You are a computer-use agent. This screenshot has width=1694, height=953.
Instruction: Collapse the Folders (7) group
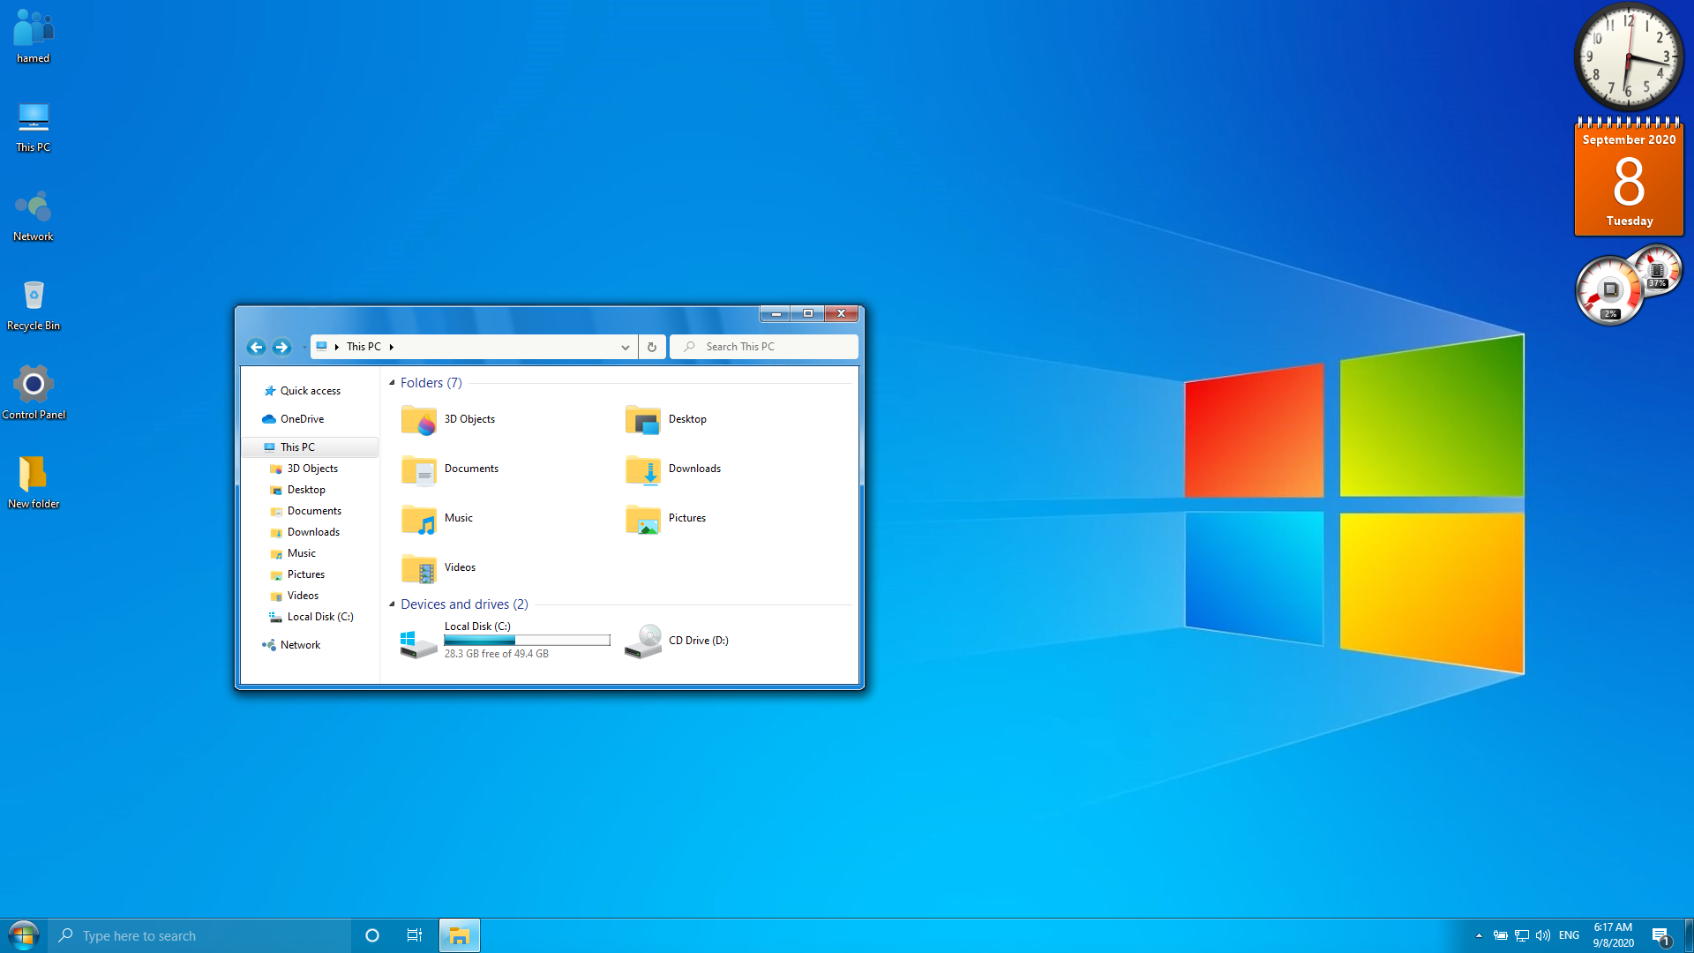(392, 383)
